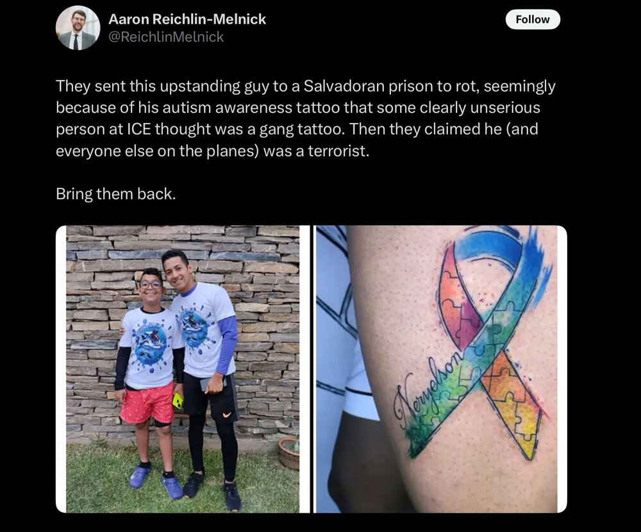Open the ribbon tattoo photo

point(437,369)
